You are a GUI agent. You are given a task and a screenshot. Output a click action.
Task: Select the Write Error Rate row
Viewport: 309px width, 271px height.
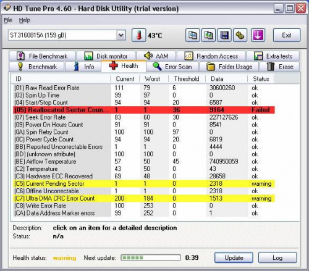[x=143, y=206]
